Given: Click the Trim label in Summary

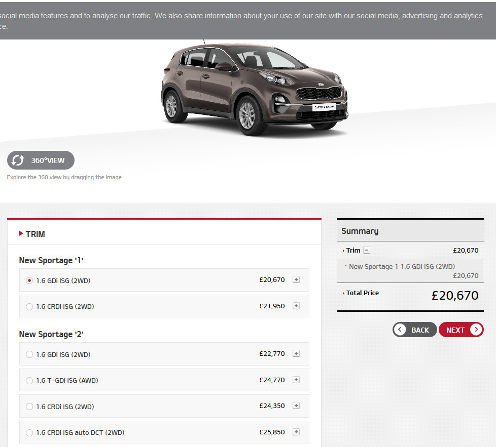Looking at the screenshot, I should tap(353, 251).
